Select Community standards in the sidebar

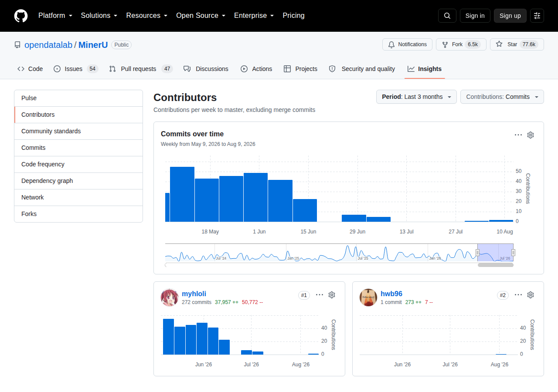coord(78,131)
